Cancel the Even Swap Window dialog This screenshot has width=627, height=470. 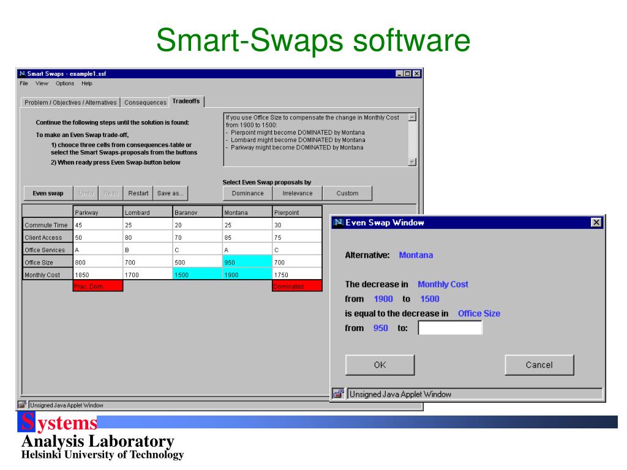pos(539,365)
